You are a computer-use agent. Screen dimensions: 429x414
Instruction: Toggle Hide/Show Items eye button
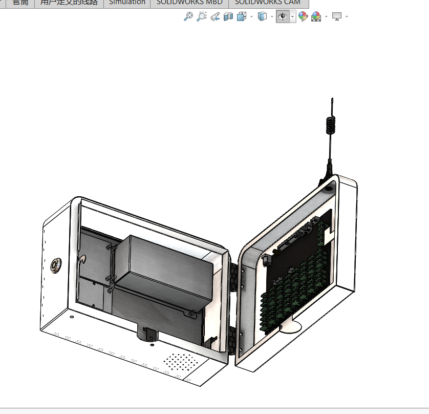(x=283, y=16)
